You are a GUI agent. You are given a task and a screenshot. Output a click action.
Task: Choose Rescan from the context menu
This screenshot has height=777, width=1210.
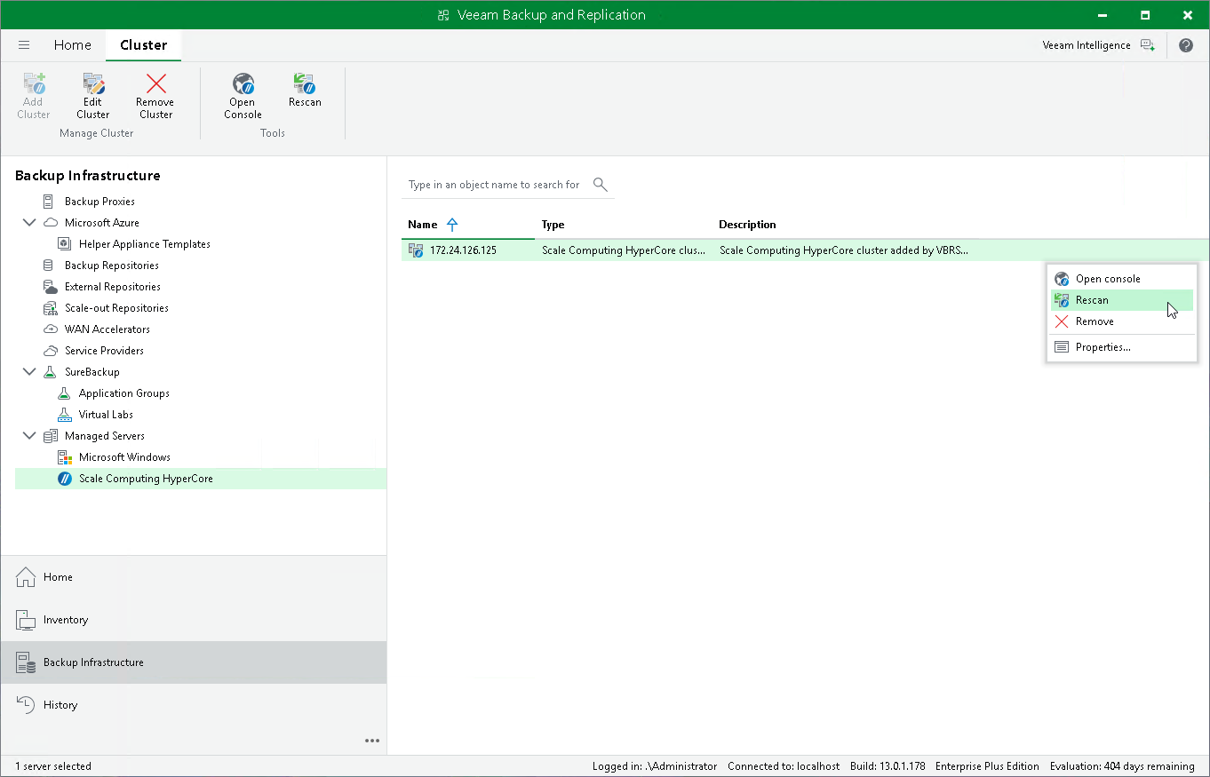coord(1122,300)
